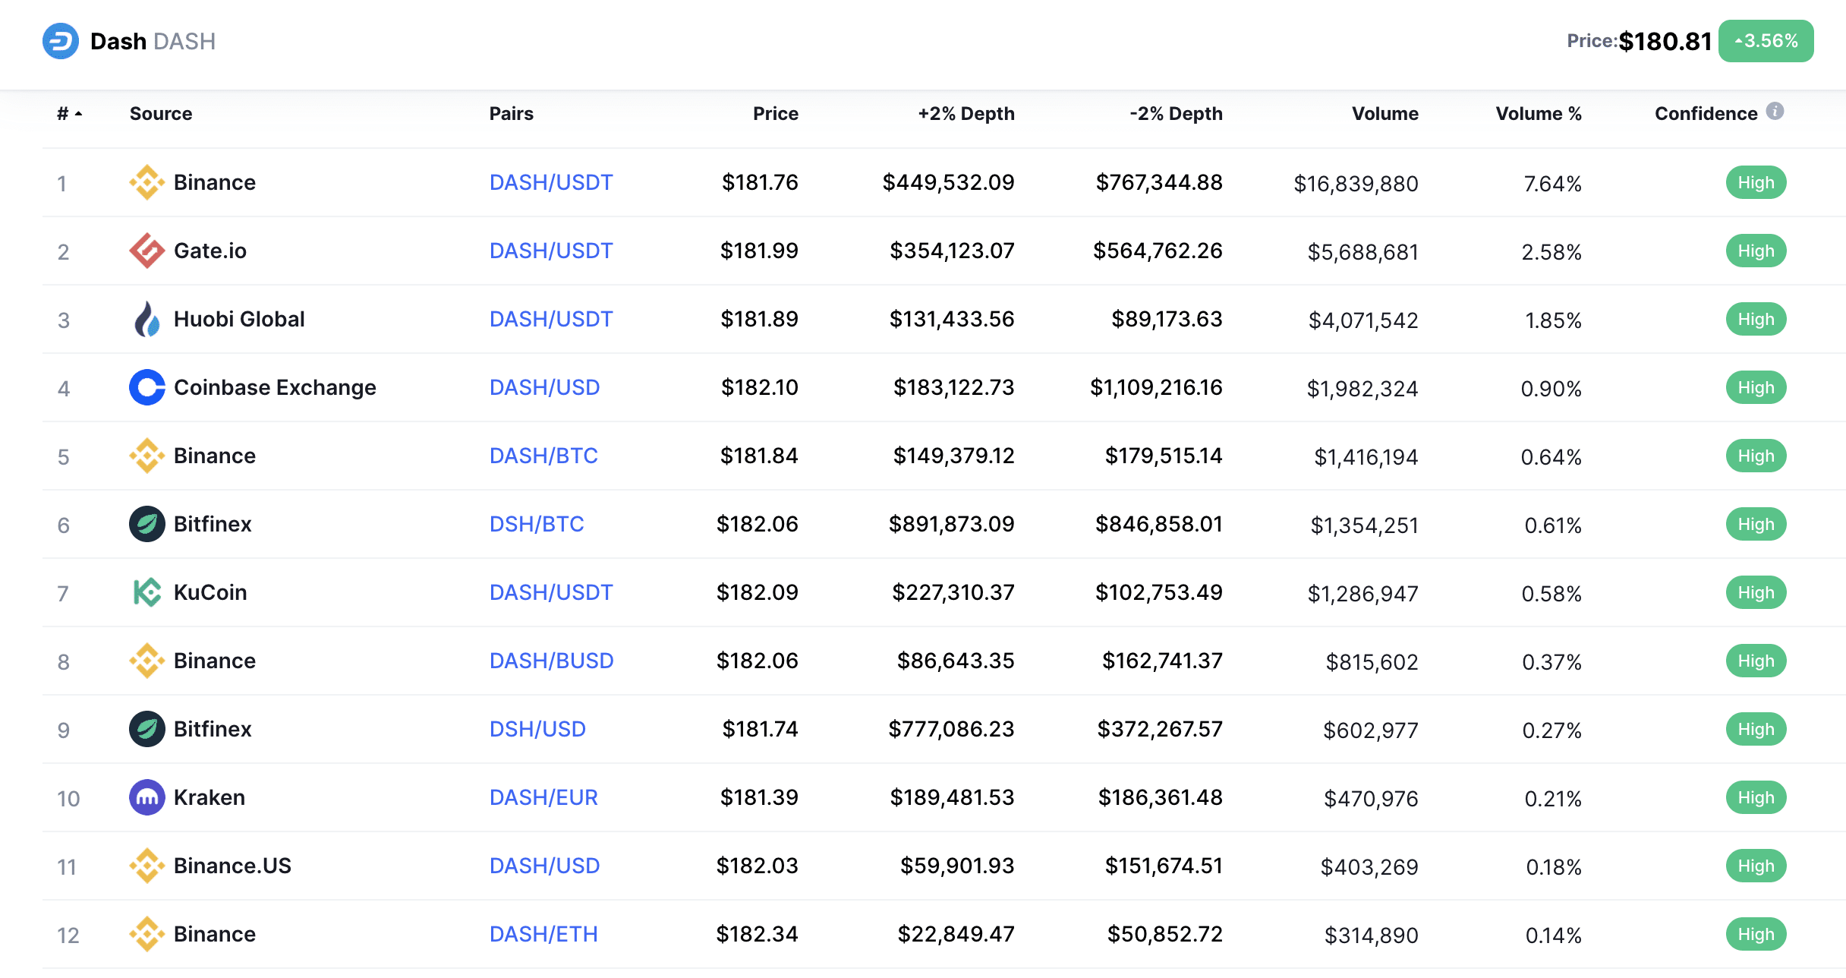Click the KuCoin logo icon

point(147,592)
